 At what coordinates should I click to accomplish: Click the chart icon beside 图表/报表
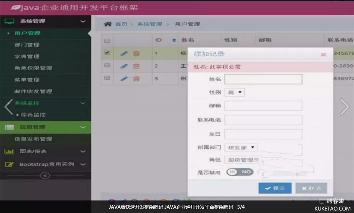point(9,151)
